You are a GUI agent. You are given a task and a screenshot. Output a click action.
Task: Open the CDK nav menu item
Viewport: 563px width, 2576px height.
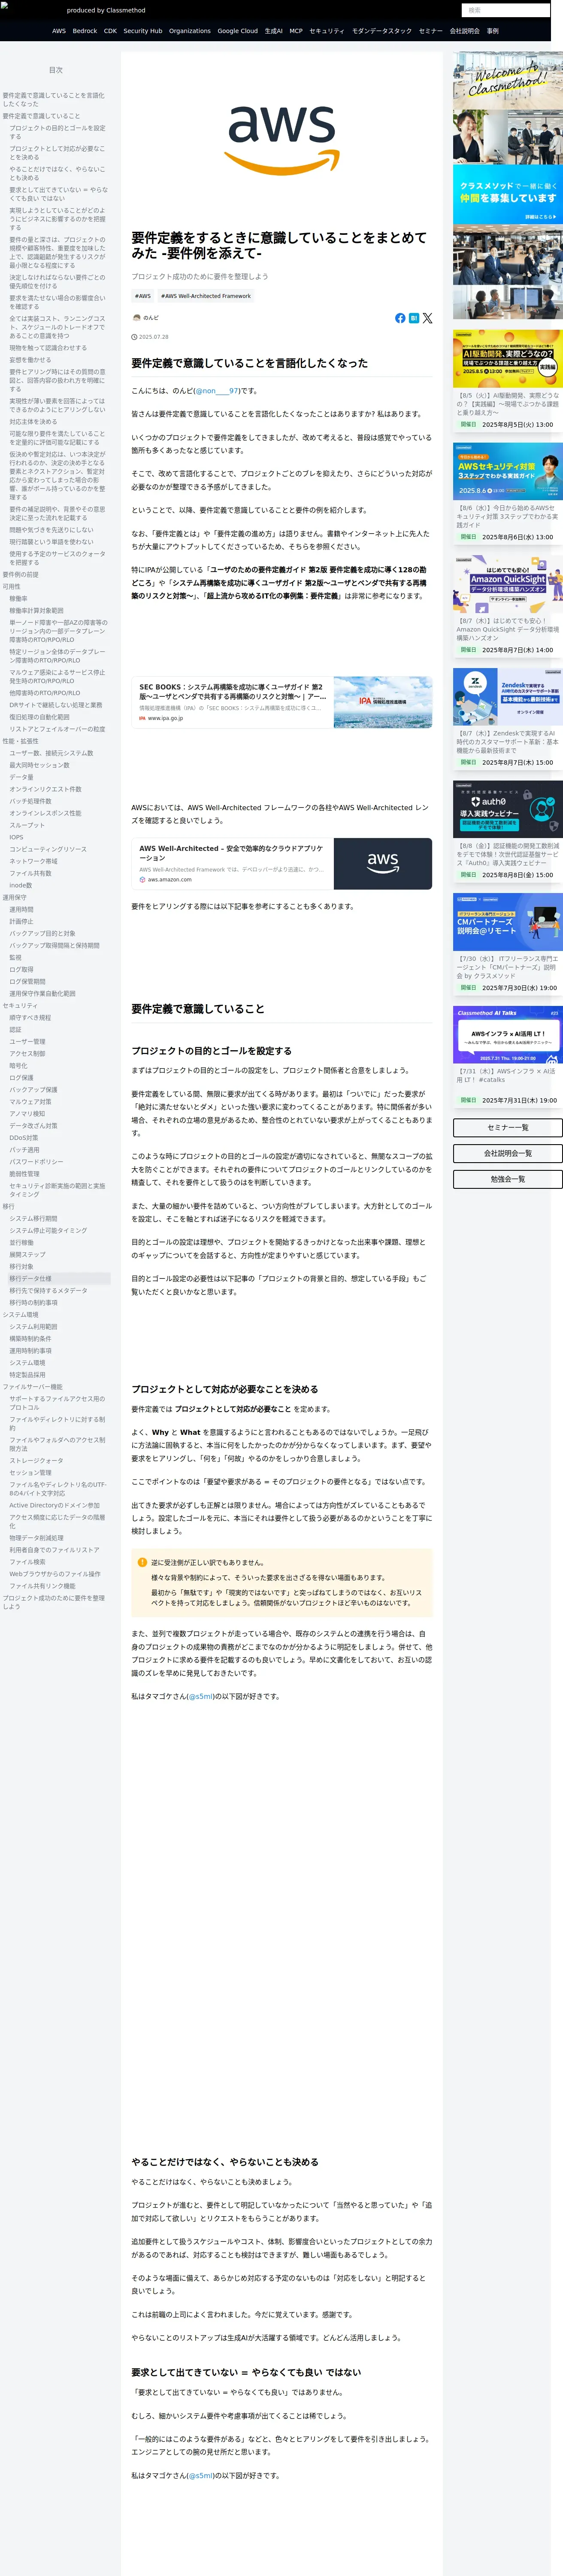pos(110,31)
